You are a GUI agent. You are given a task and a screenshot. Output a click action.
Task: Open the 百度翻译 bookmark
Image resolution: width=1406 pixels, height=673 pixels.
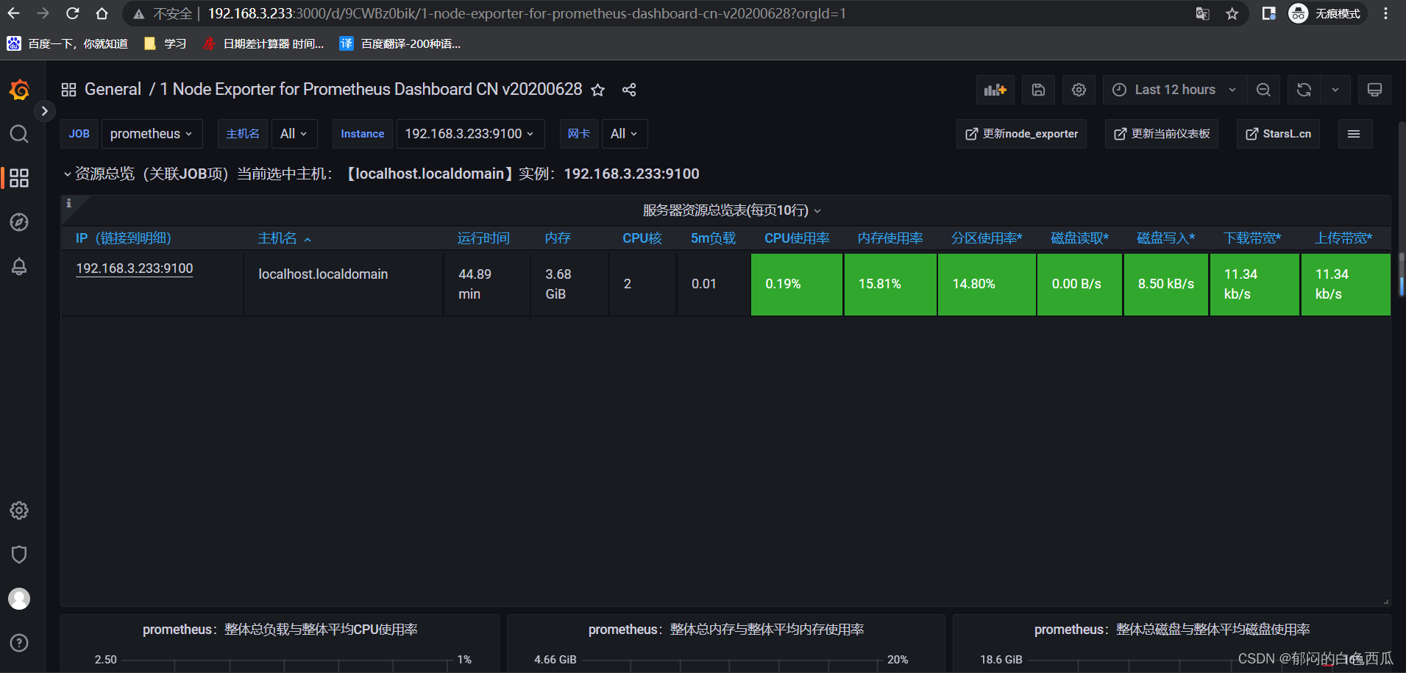(401, 44)
